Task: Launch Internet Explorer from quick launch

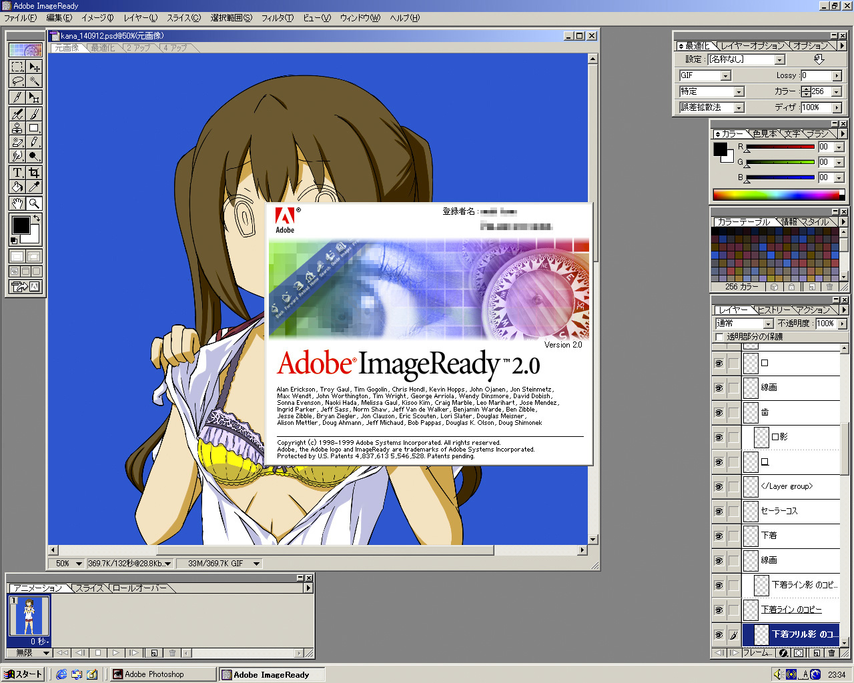Action: click(x=61, y=674)
